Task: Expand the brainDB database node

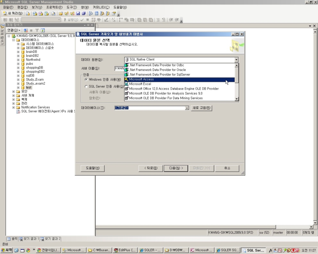Action: (x=18, y=52)
